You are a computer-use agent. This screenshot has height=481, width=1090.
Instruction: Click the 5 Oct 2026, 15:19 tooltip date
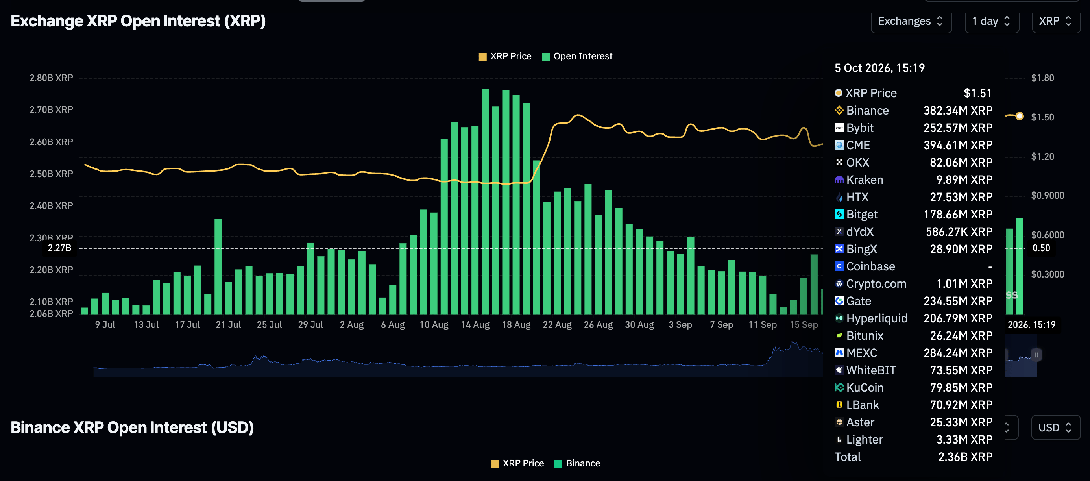click(x=879, y=68)
